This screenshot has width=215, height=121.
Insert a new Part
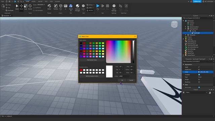(x=60, y=7)
